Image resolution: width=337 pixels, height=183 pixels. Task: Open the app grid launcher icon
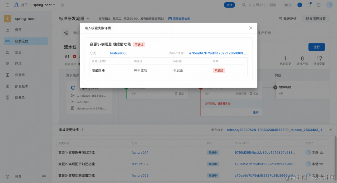[x=7, y=5]
